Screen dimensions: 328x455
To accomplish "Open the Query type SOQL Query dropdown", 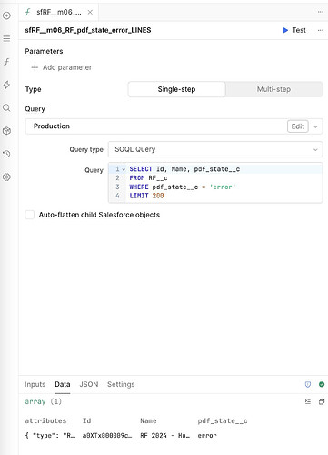I will tap(215, 149).
